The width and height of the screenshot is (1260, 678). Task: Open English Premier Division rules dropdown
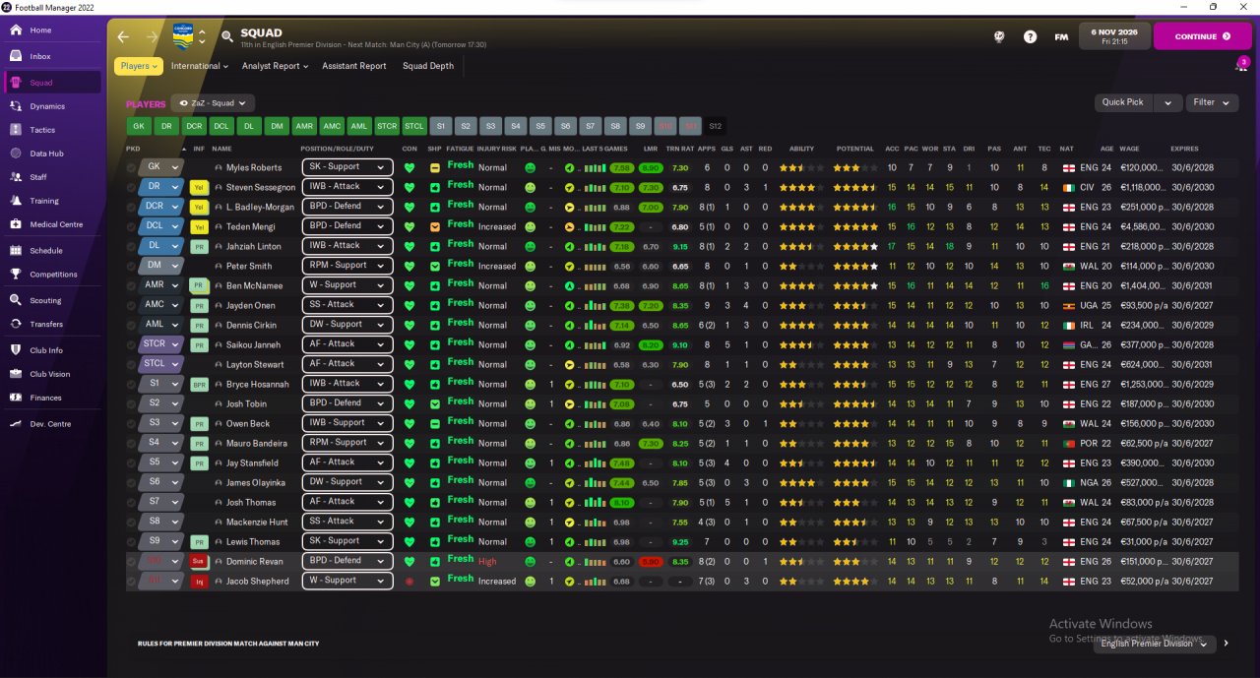1154,644
